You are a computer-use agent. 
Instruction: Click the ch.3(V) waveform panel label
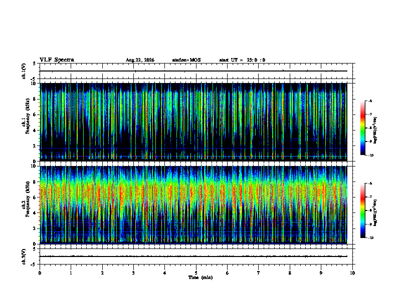click(24, 256)
